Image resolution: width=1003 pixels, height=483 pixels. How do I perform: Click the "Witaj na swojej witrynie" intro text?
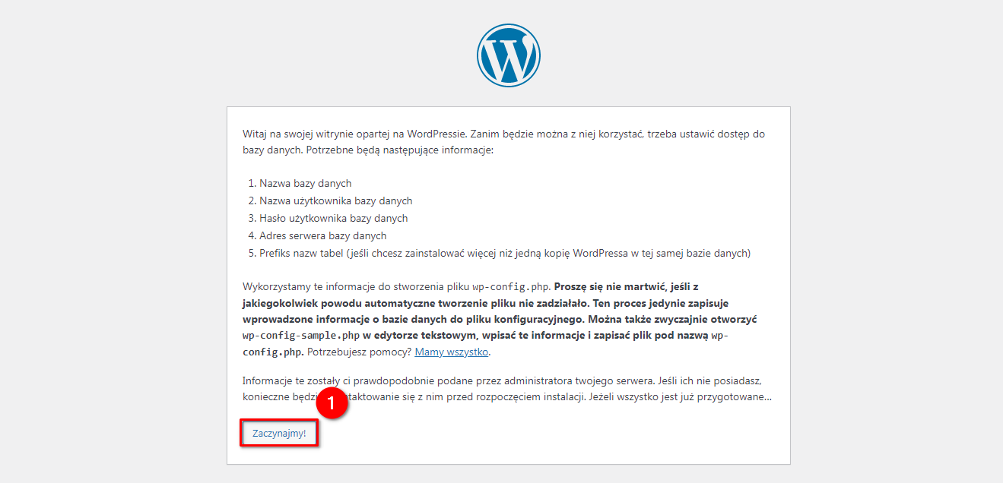click(x=503, y=142)
